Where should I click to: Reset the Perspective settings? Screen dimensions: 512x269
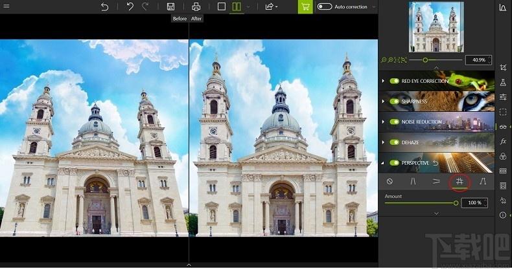(436, 163)
